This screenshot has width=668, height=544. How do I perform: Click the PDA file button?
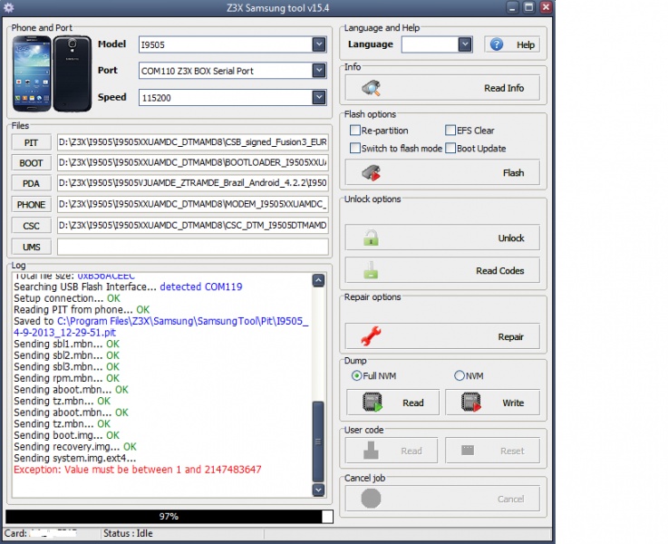pos(31,184)
